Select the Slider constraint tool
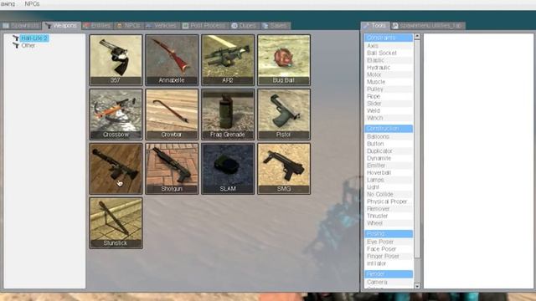536x301 pixels. coord(389,104)
